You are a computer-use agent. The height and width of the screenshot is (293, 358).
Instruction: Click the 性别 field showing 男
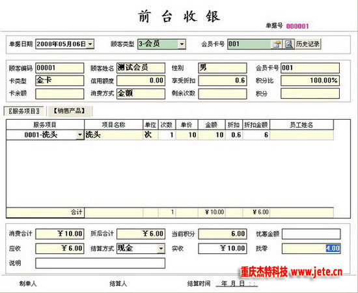point(223,68)
